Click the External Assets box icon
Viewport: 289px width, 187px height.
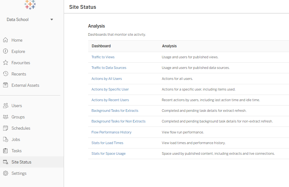(5, 85)
